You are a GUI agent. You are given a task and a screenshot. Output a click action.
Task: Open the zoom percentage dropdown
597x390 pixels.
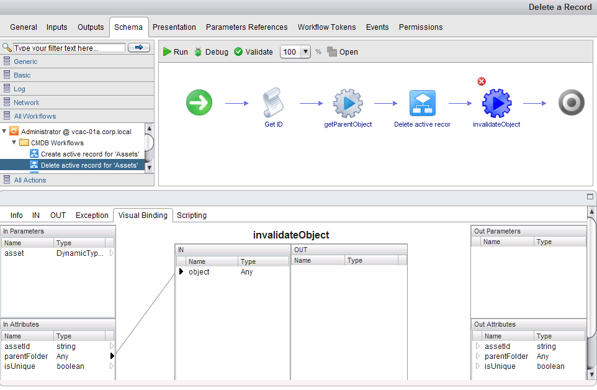(305, 52)
